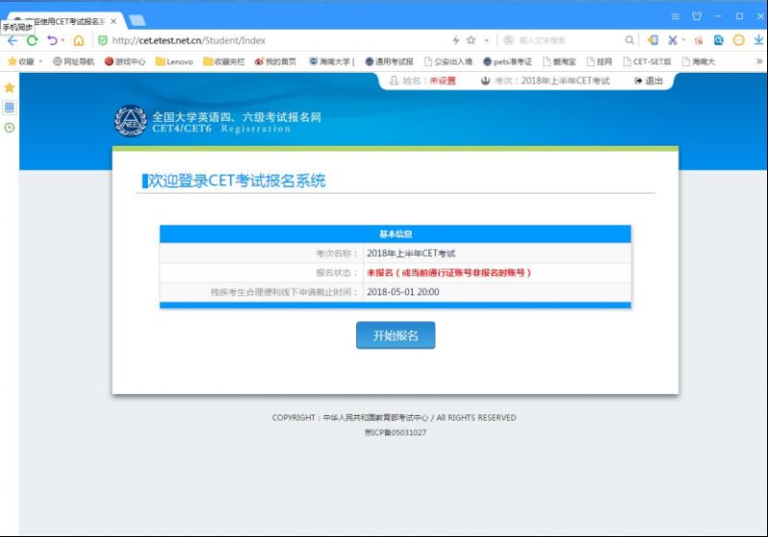The image size is (768, 537).
Task: Open the 通用考试报 bookmark
Action: tap(389, 61)
